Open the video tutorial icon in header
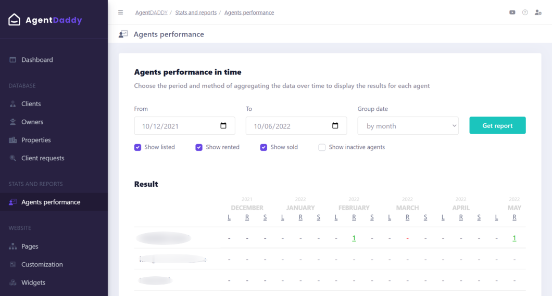The width and height of the screenshot is (552, 296). (x=512, y=12)
